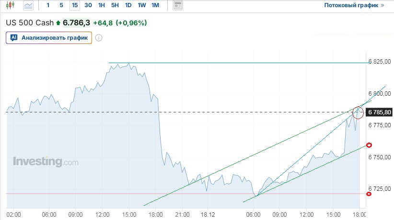Click the Investing.com watermark logo

coord(45,162)
